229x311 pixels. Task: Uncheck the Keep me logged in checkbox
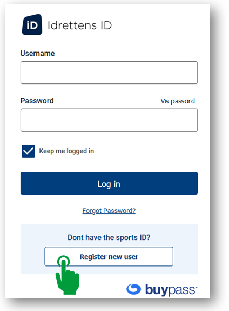point(28,151)
